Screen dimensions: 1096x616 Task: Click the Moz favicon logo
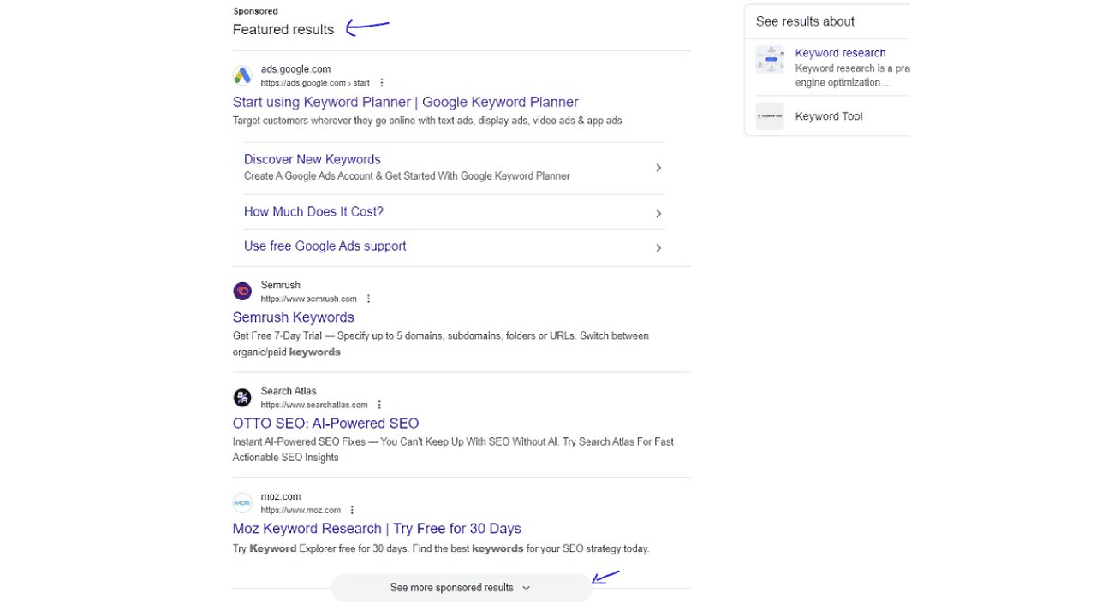click(242, 503)
